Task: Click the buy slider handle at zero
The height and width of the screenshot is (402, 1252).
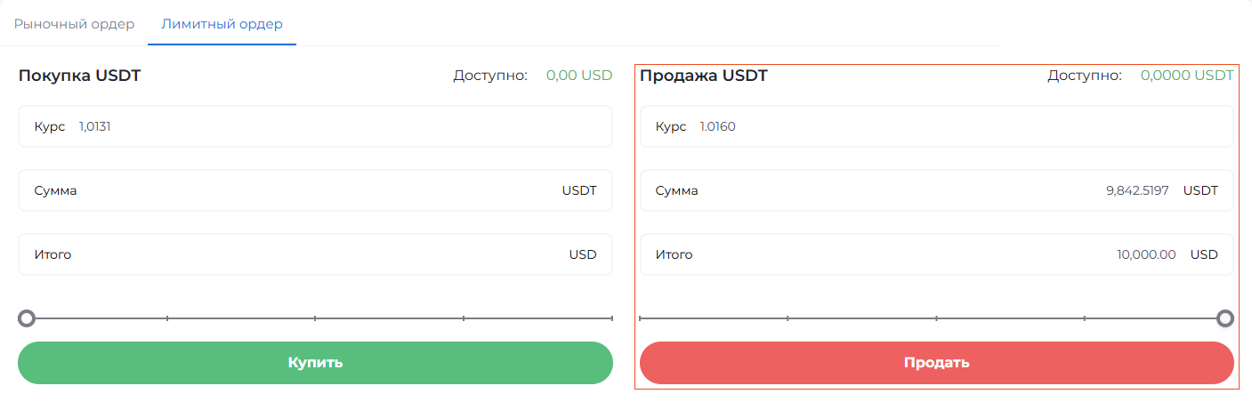Action: [27, 318]
